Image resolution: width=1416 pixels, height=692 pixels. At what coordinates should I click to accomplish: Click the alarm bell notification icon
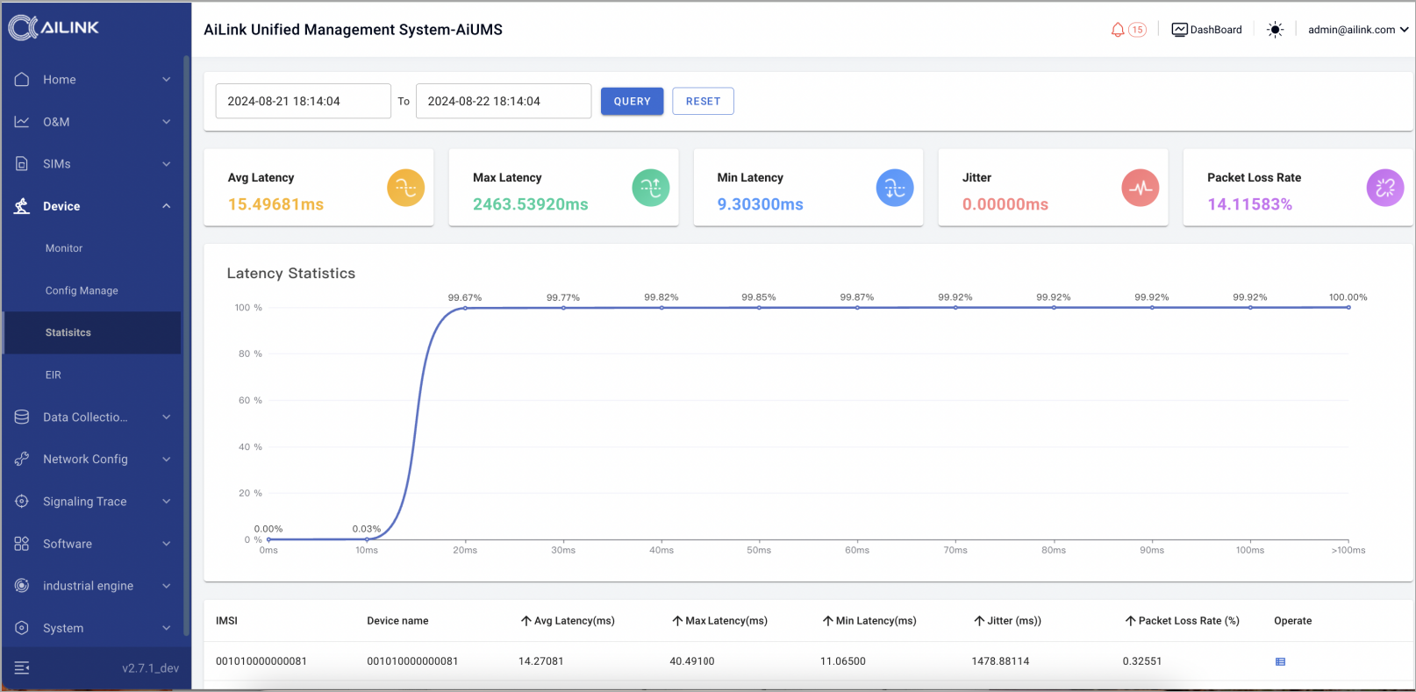tap(1118, 30)
